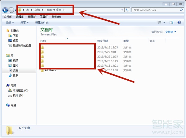This screenshot has height=138, width=186.
Task: Open the view options dropdown arrow
Action: 164,22
